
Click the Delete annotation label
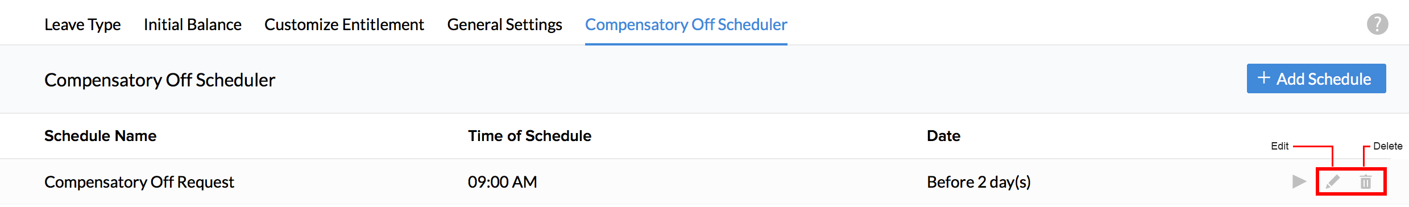(1387, 146)
